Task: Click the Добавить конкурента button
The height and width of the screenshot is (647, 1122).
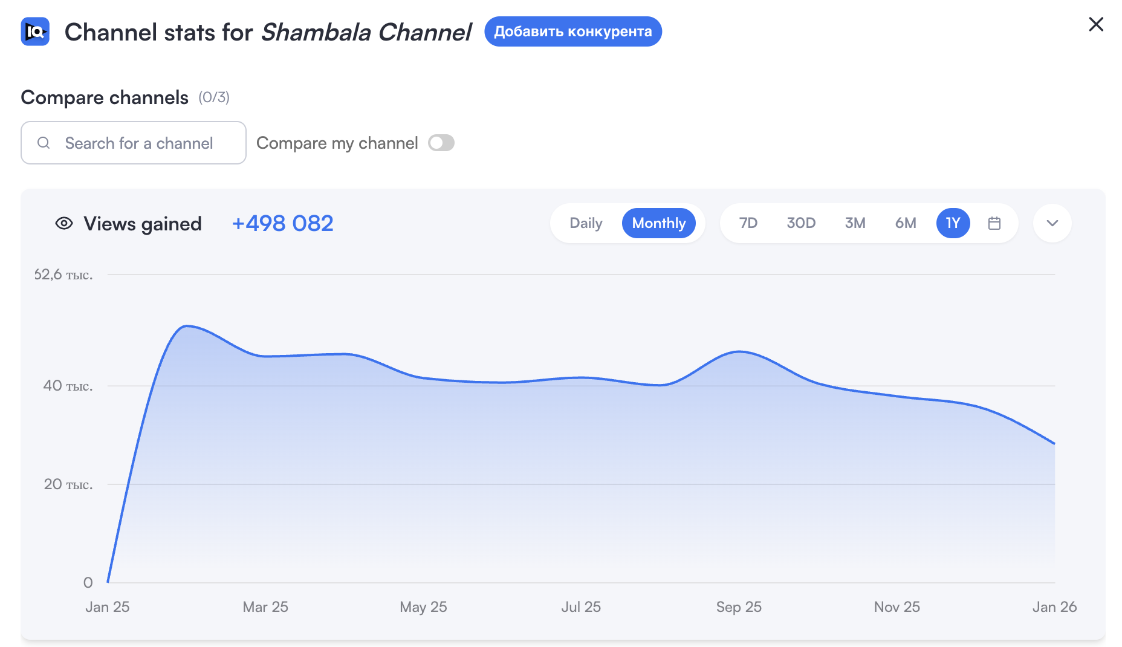Action: pos(572,31)
